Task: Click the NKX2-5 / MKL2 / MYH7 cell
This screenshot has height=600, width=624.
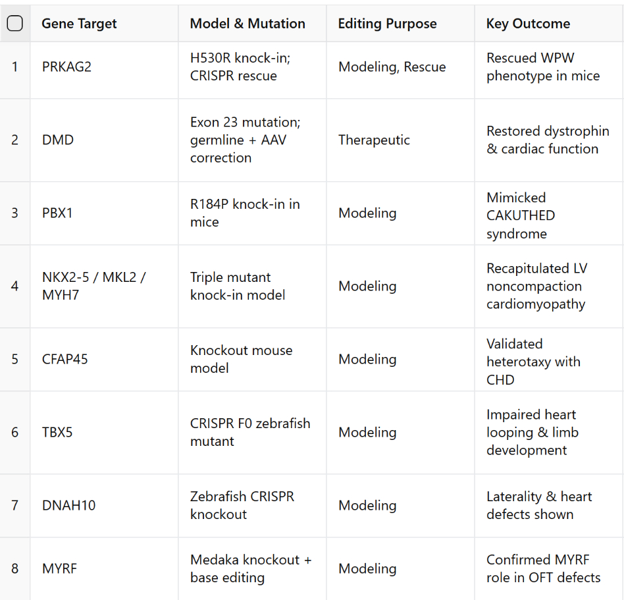Action: pos(93,286)
